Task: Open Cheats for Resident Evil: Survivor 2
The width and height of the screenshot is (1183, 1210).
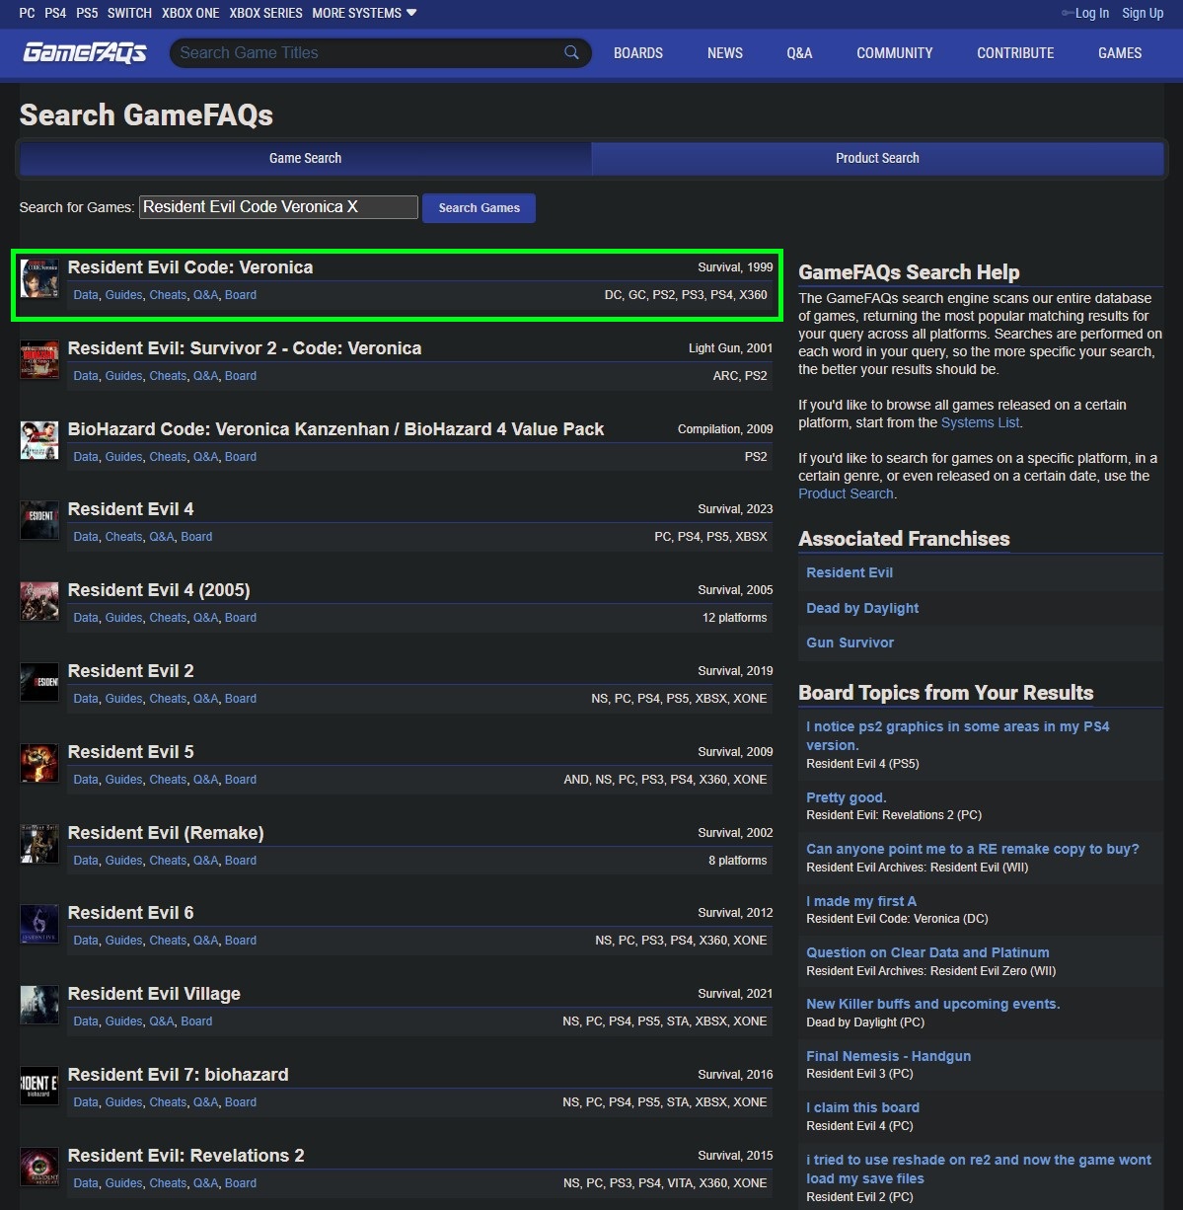Action: pyautogui.click(x=168, y=376)
